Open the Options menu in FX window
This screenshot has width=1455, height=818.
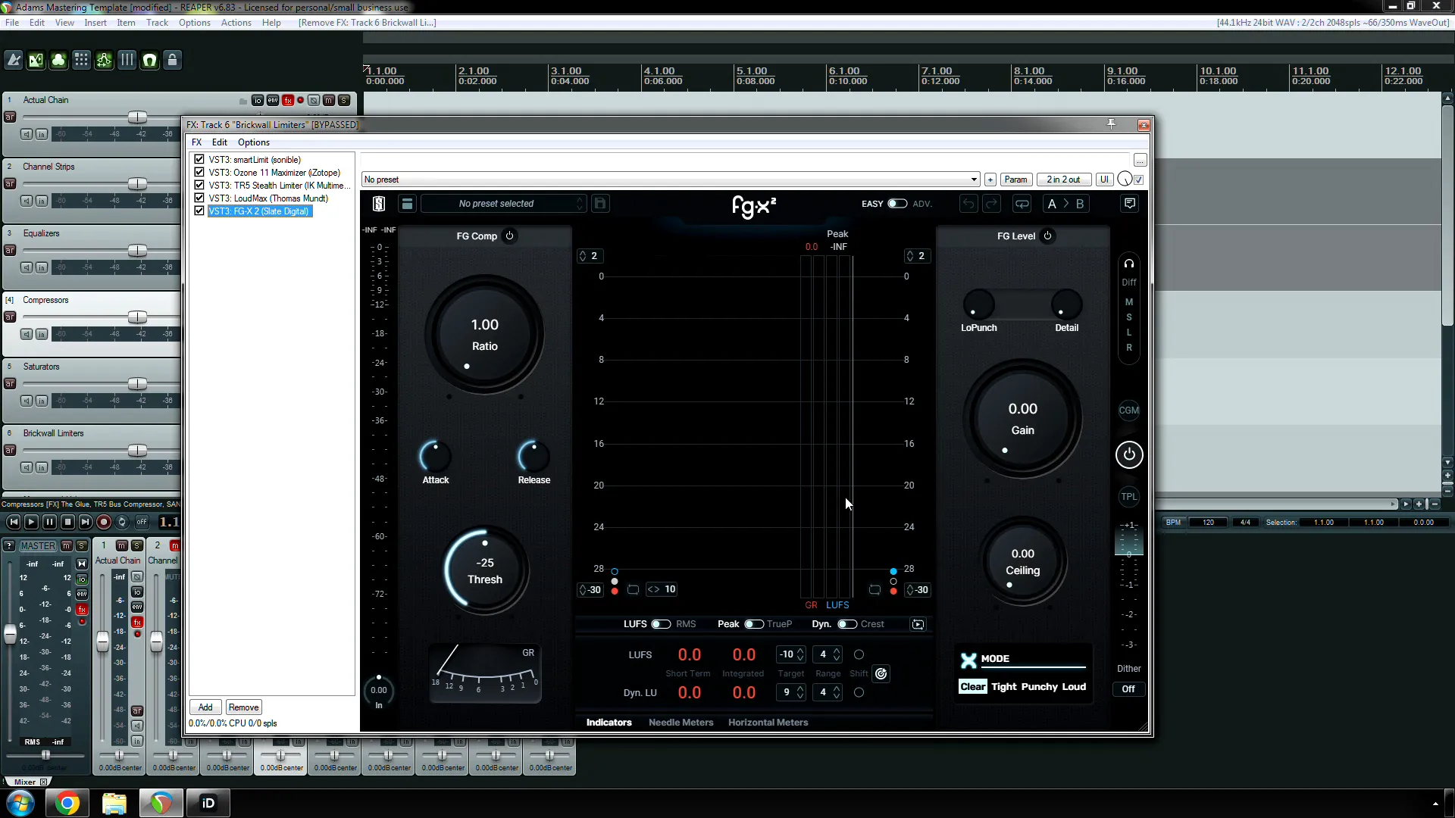(x=254, y=142)
